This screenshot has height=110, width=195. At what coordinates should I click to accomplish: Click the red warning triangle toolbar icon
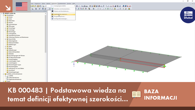click(x=111, y=6)
